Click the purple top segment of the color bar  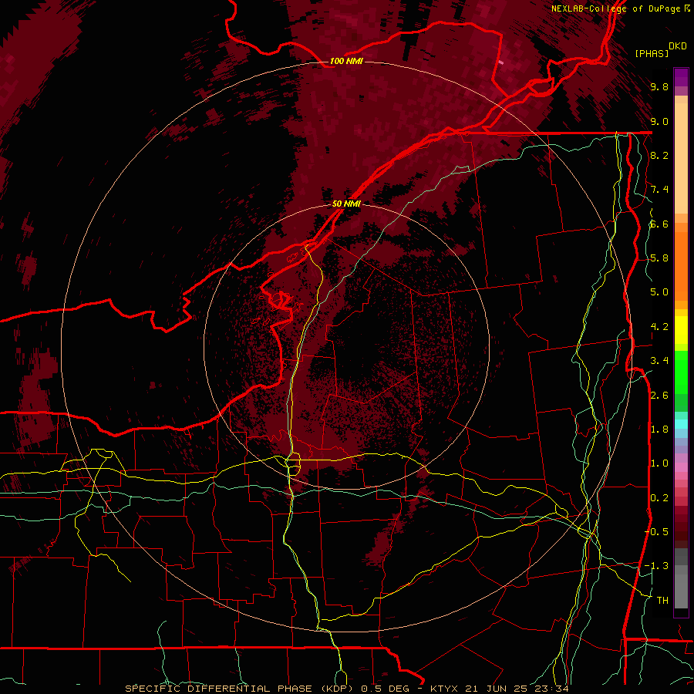(x=681, y=77)
